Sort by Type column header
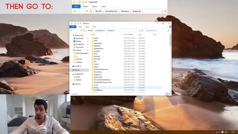 [140, 35]
